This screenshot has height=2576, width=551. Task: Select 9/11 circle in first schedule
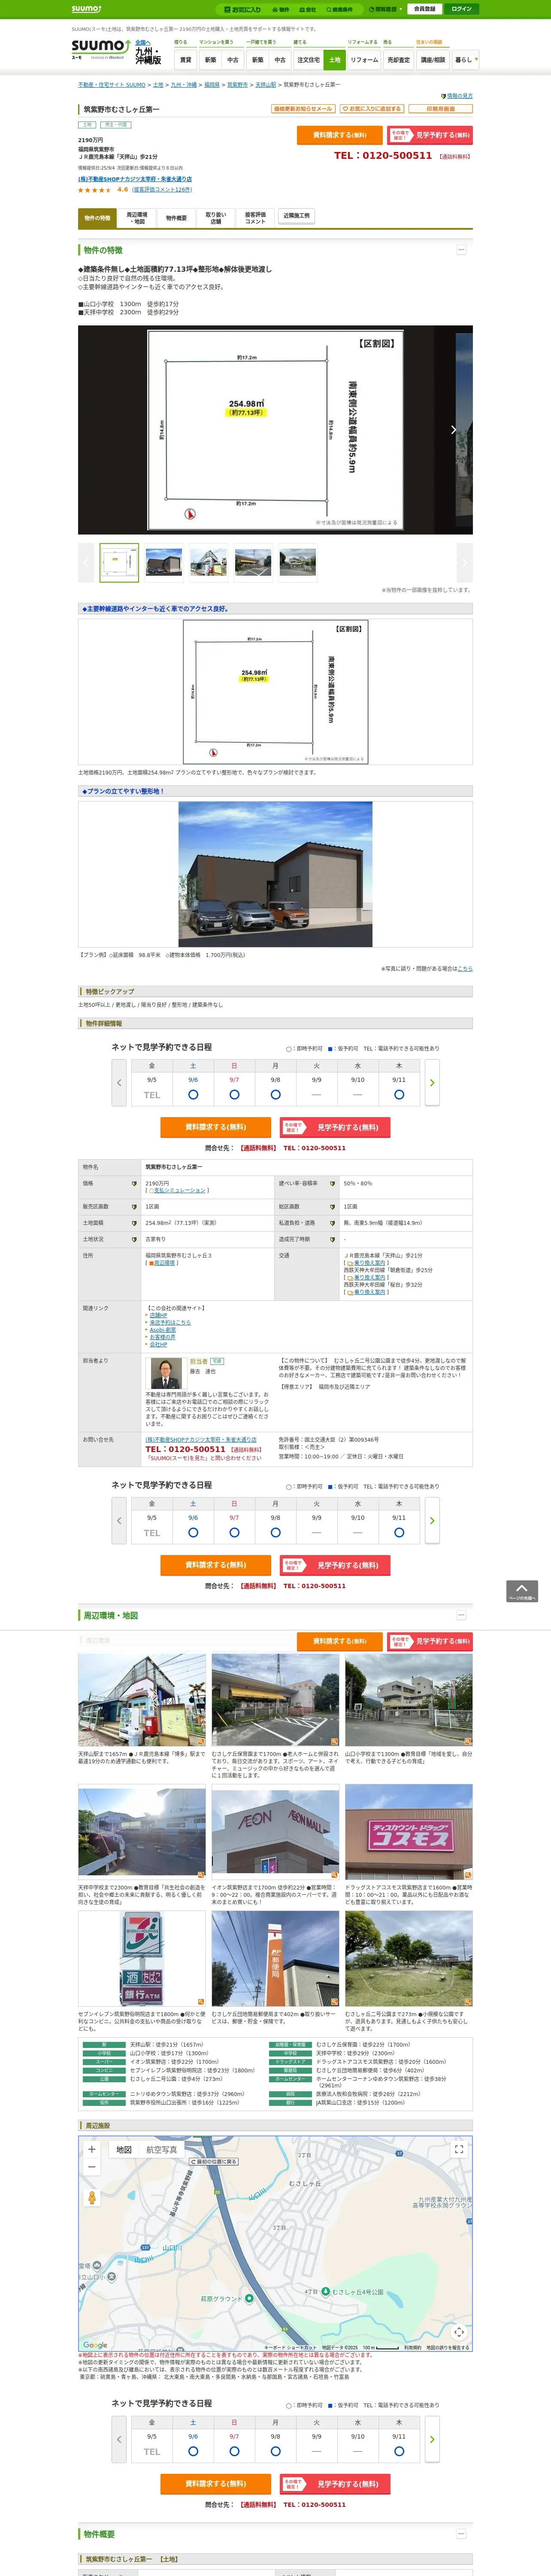point(399,1095)
